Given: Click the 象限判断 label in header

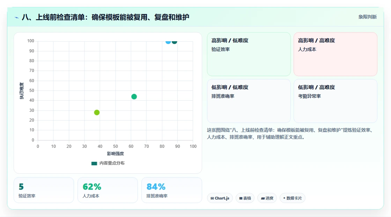Looking at the screenshot, I should [367, 17].
